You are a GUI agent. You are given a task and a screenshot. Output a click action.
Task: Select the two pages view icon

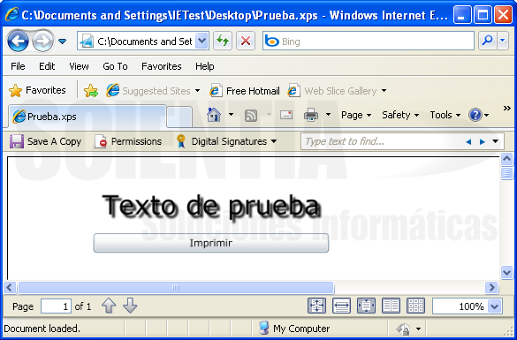tap(391, 306)
